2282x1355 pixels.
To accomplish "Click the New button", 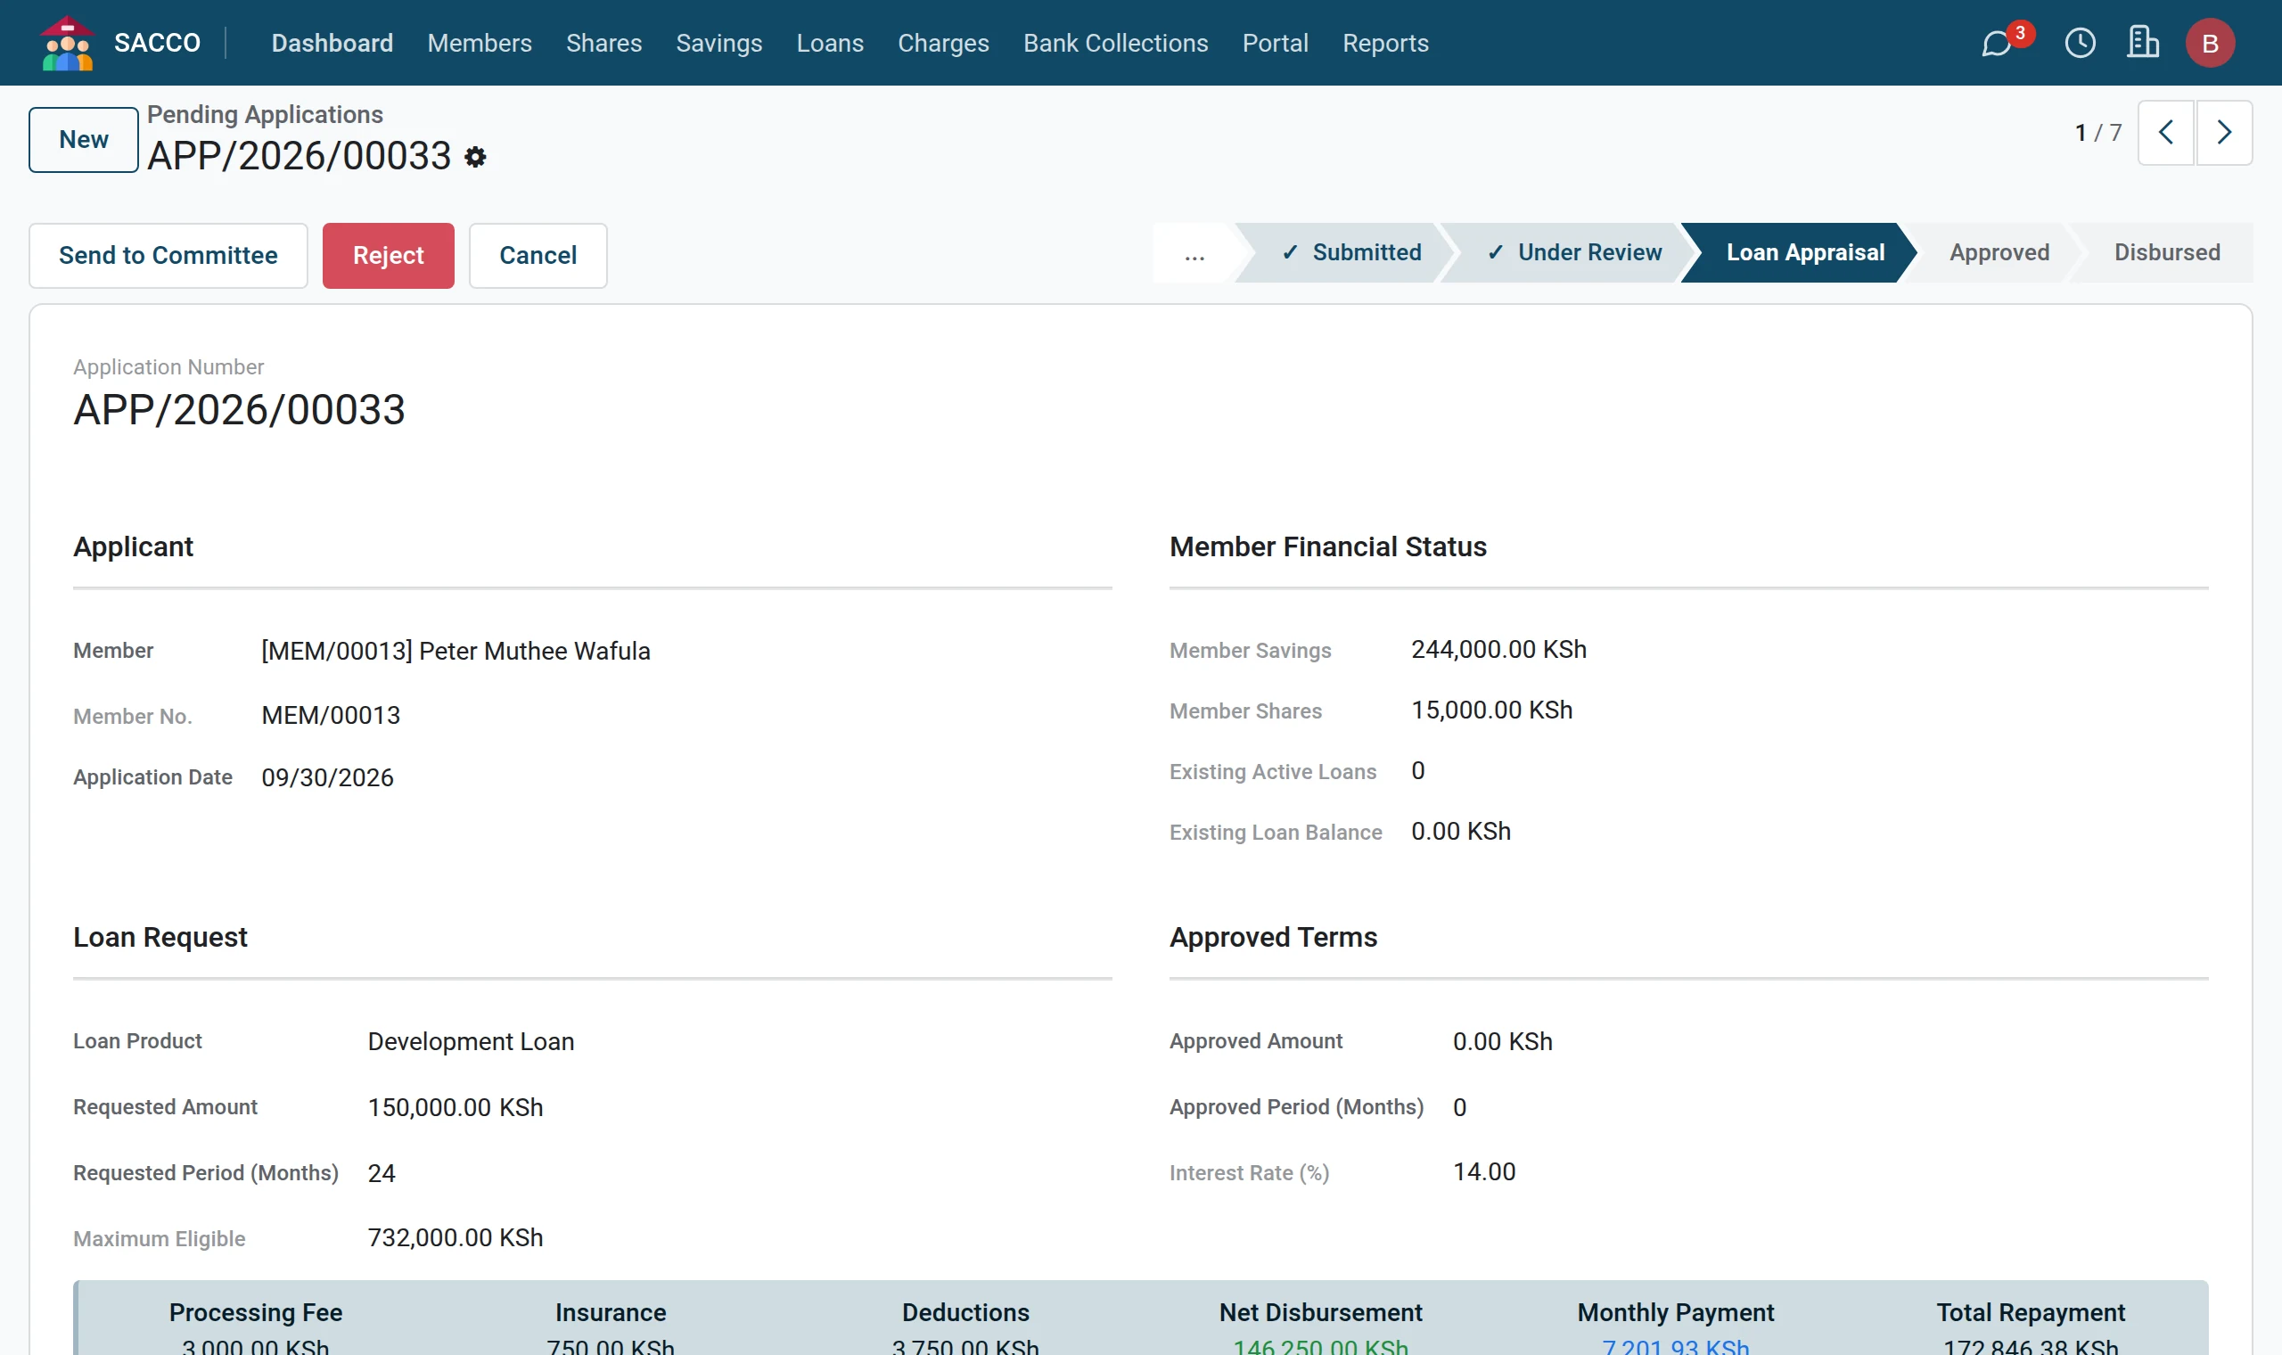I will tap(84, 140).
